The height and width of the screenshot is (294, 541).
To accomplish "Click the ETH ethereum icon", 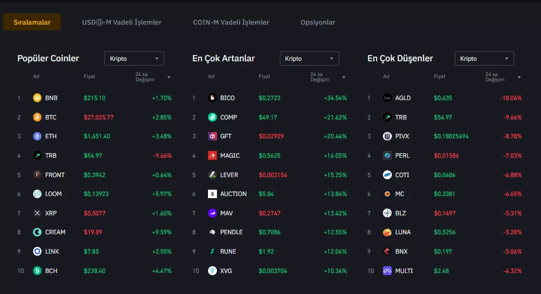I will coord(37,136).
